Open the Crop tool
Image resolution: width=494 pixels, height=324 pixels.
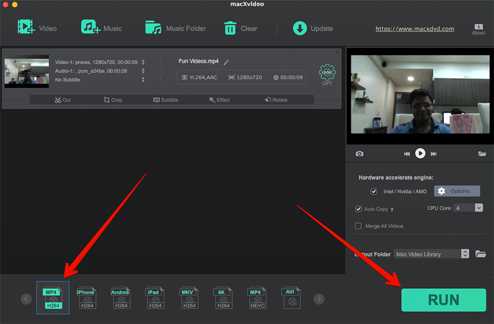[113, 100]
